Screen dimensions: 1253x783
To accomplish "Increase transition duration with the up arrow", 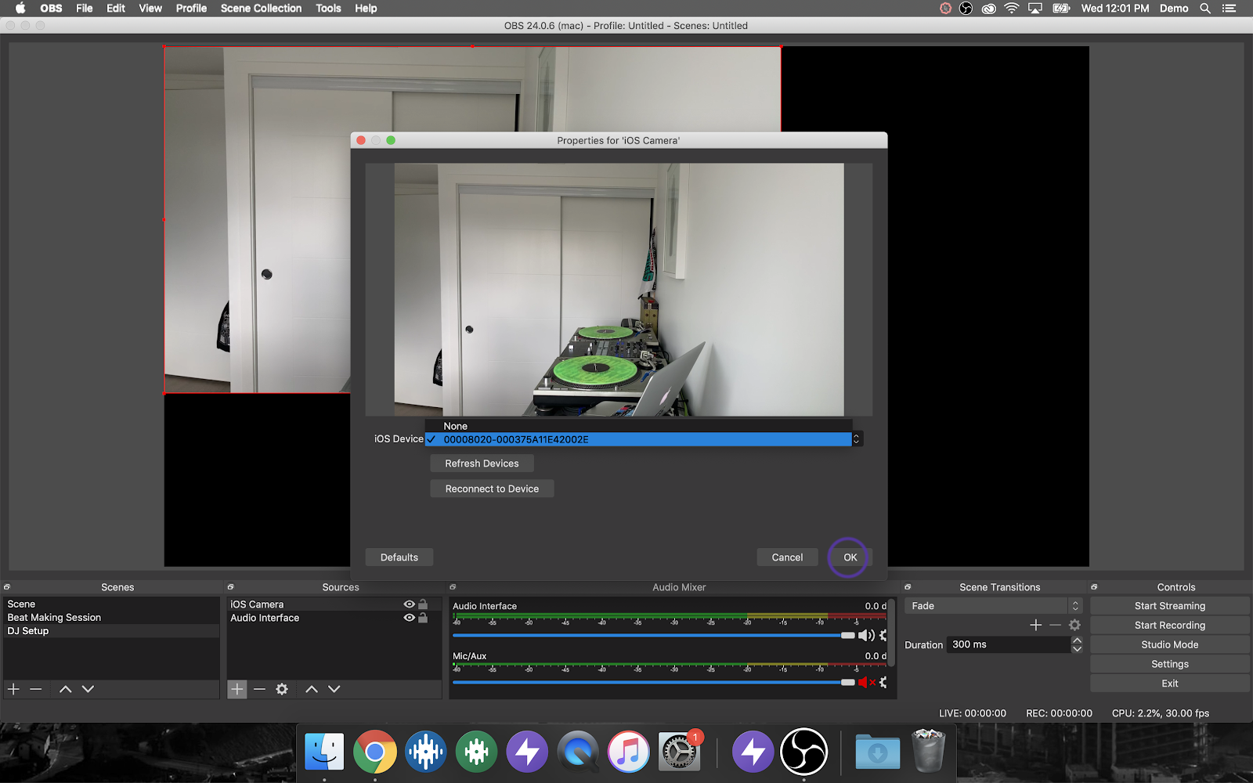I will coord(1077,640).
